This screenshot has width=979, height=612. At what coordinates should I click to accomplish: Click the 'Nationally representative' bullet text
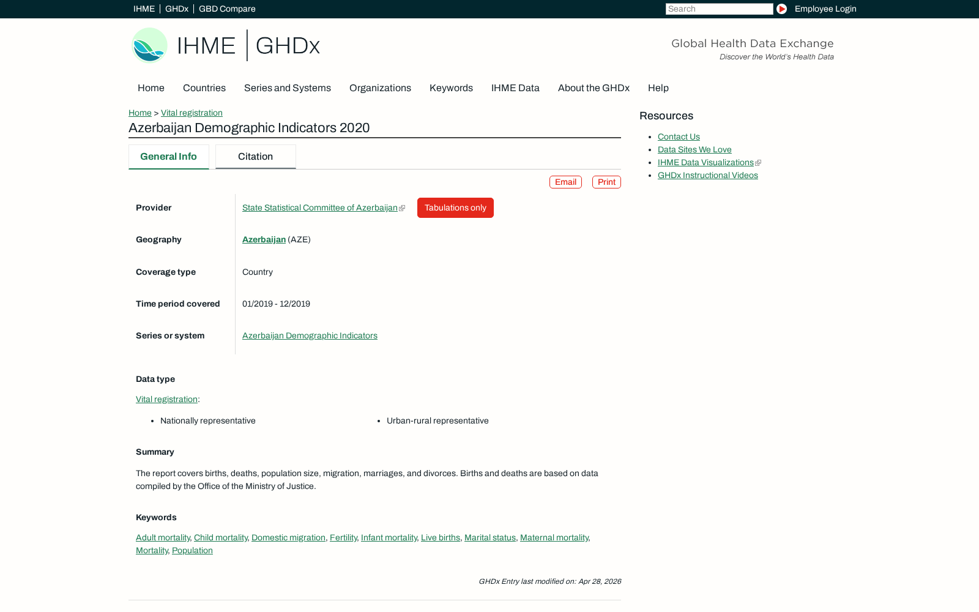click(x=208, y=421)
